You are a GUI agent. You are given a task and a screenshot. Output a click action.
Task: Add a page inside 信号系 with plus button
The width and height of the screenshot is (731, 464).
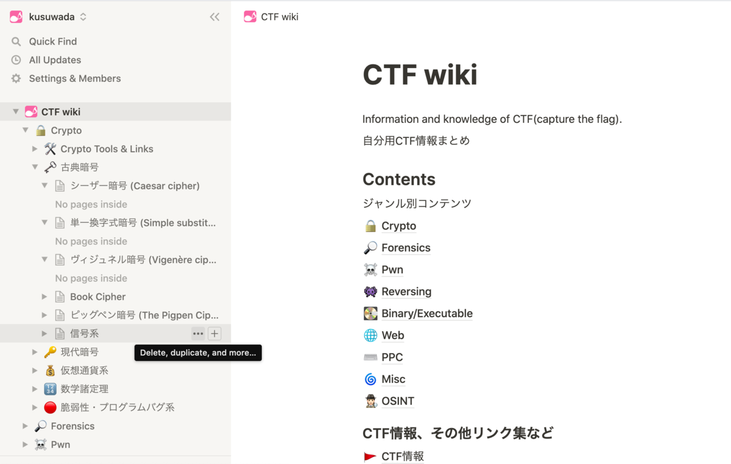214,334
